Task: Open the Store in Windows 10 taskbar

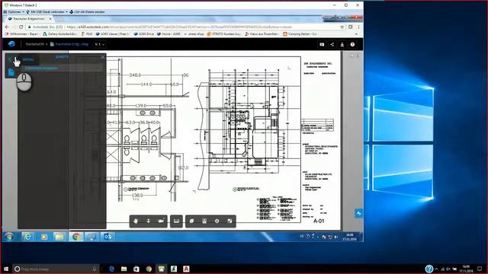Action: pyautogui.click(x=136, y=269)
